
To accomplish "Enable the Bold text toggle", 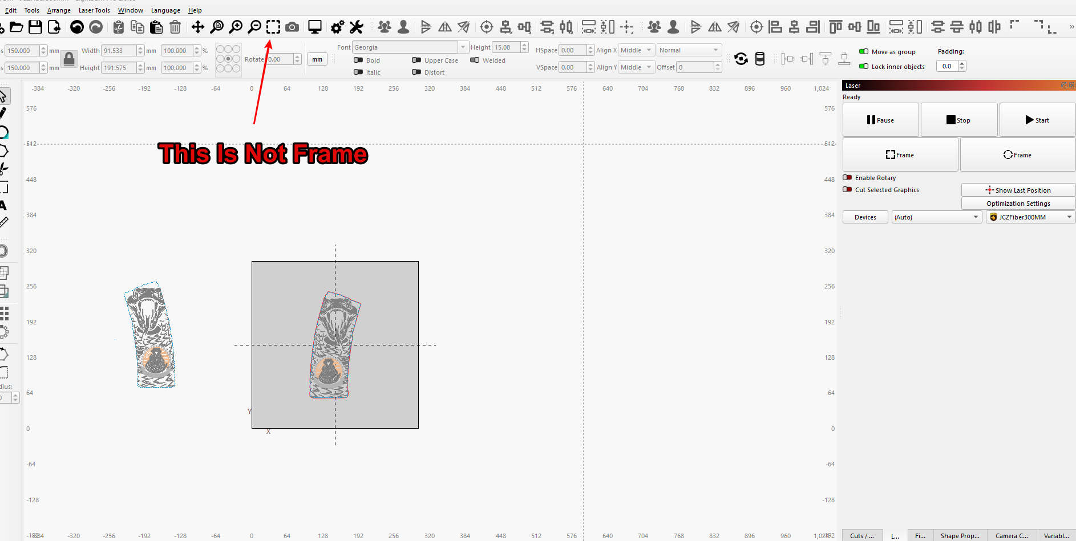I will [x=359, y=60].
